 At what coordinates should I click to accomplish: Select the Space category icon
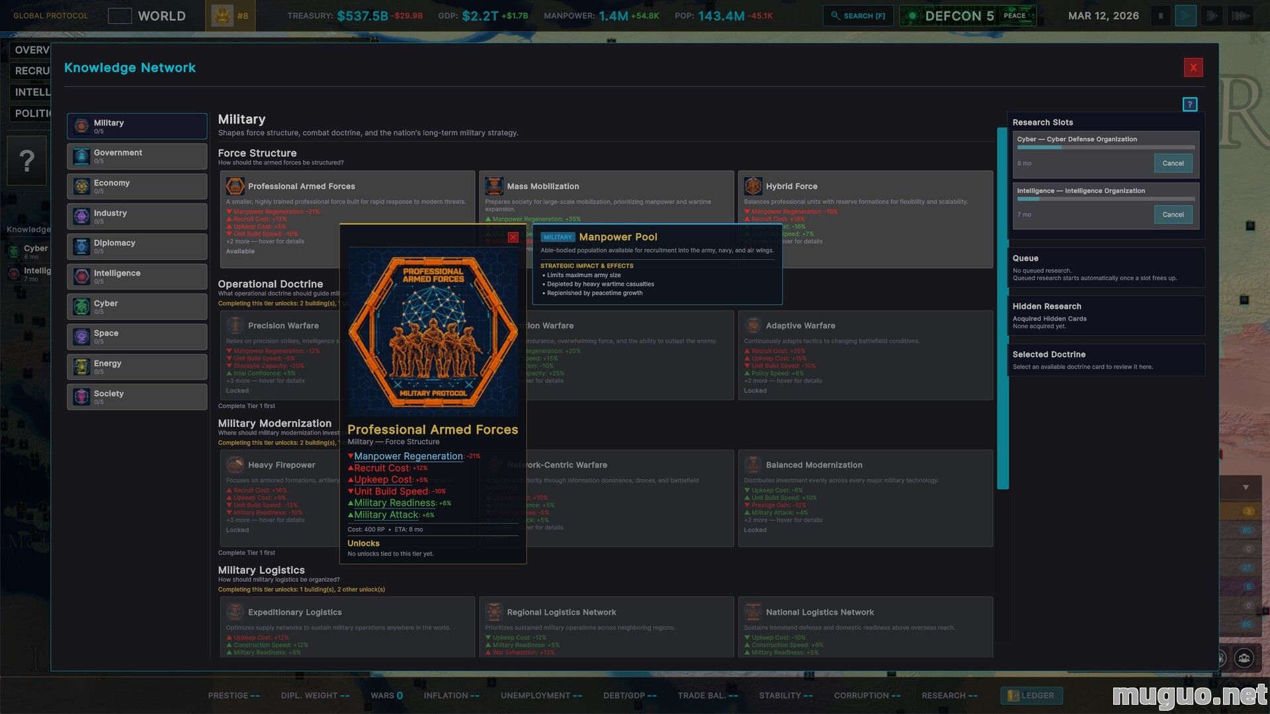coord(81,337)
